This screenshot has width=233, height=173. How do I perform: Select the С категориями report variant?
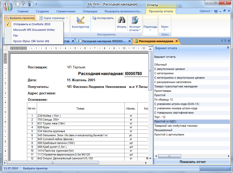[192, 73]
